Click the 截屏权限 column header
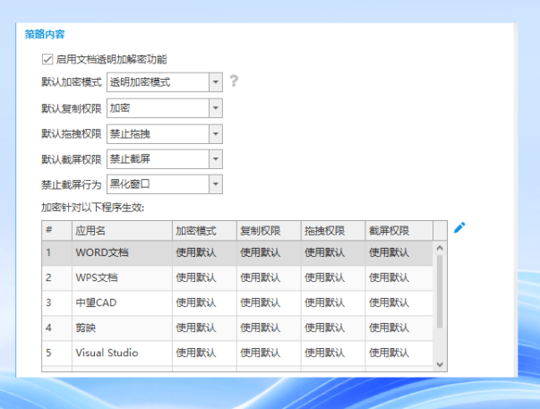The width and height of the screenshot is (540, 409). pos(399,231)
